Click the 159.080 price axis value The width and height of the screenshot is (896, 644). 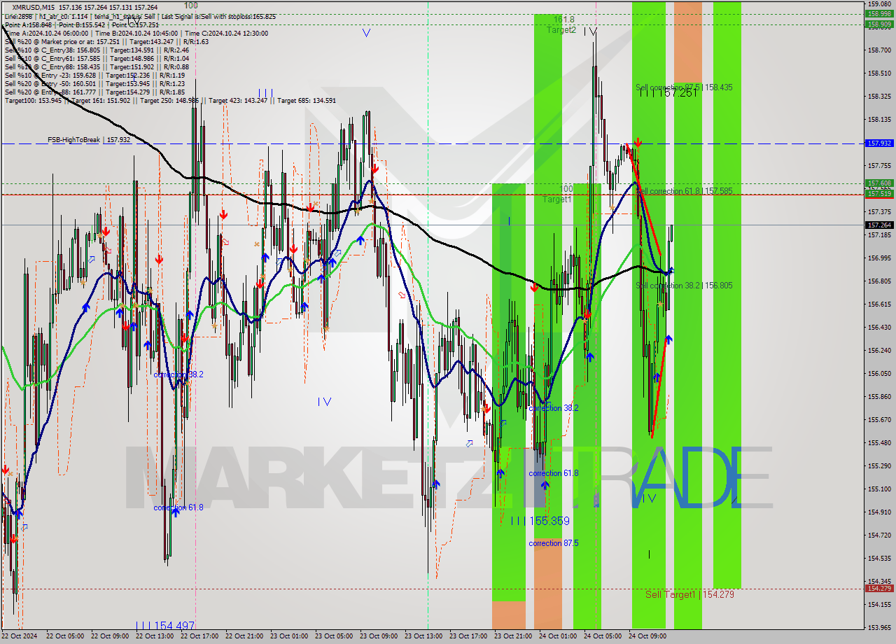pos(879,3)
